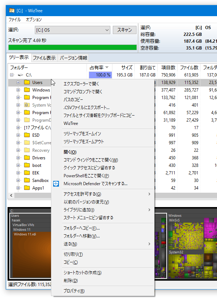Click the $GetCurrent folder icon
Viewport: 217px width, 300px height.
[27, 142]
